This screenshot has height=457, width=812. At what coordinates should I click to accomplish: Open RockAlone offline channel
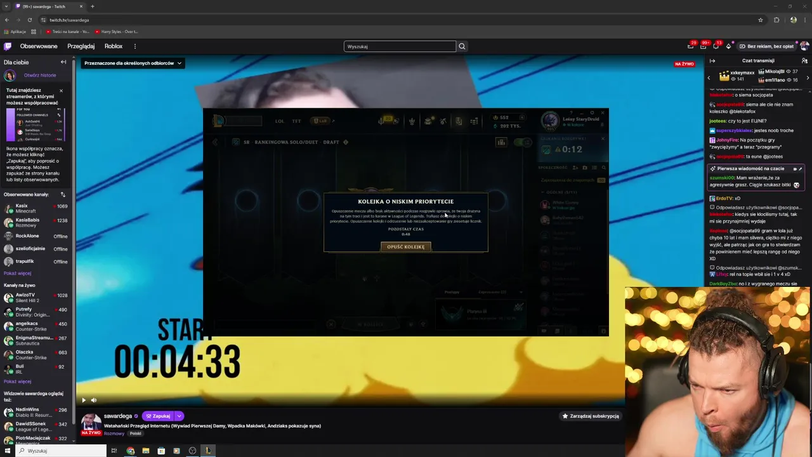(x=36, y=236)
